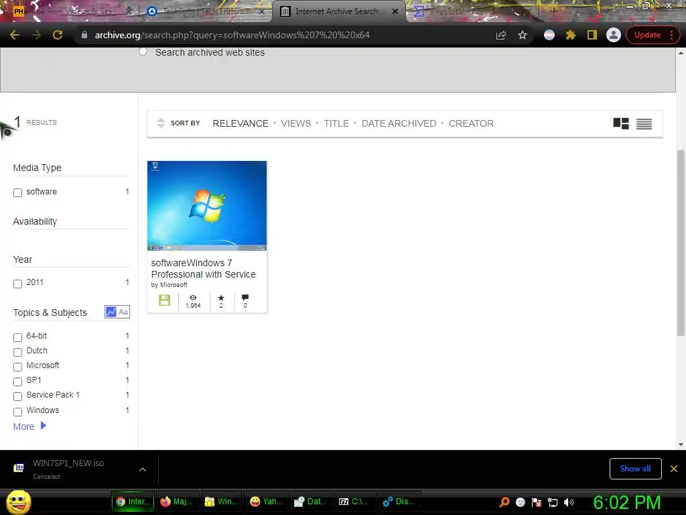Click the Update button in Chrome
Screen dimensions: 686x515
(647, 35)
